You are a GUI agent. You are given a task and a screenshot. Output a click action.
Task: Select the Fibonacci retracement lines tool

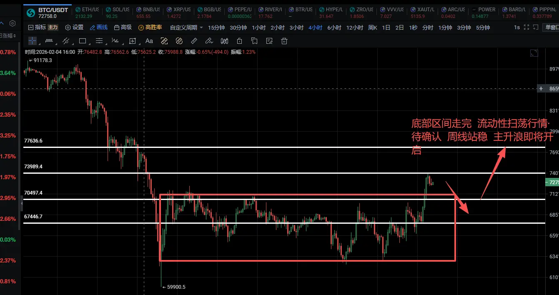[x=99, y=41]
